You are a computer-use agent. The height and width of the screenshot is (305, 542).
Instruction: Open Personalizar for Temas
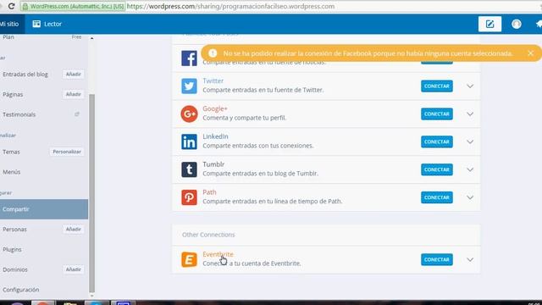coord(67,152)
